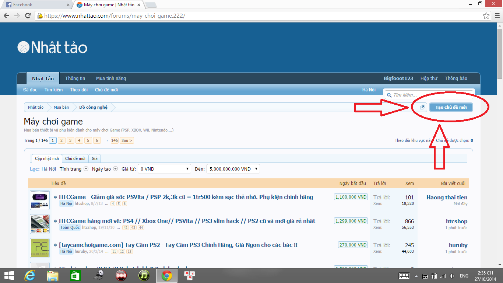This screenshot has height=283, width=503.
Task: Open the Giá từ 0 VND dropdown
Action: (164, 169)
